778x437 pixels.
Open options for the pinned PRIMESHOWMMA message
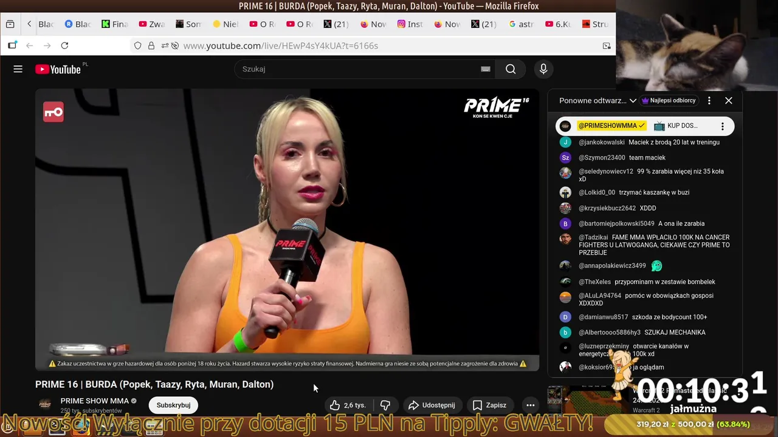[723, 126]
